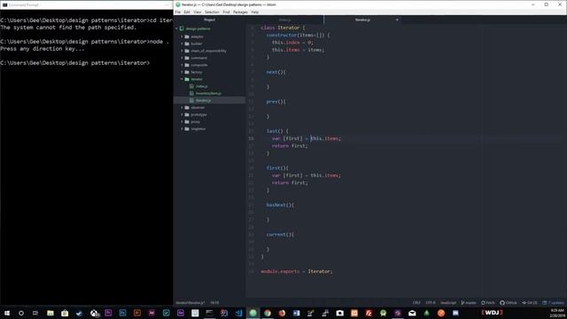Screen dimensions: 567x319
Task: Change CRLF line ending in status bar
Action: click(x=416, y=303)
